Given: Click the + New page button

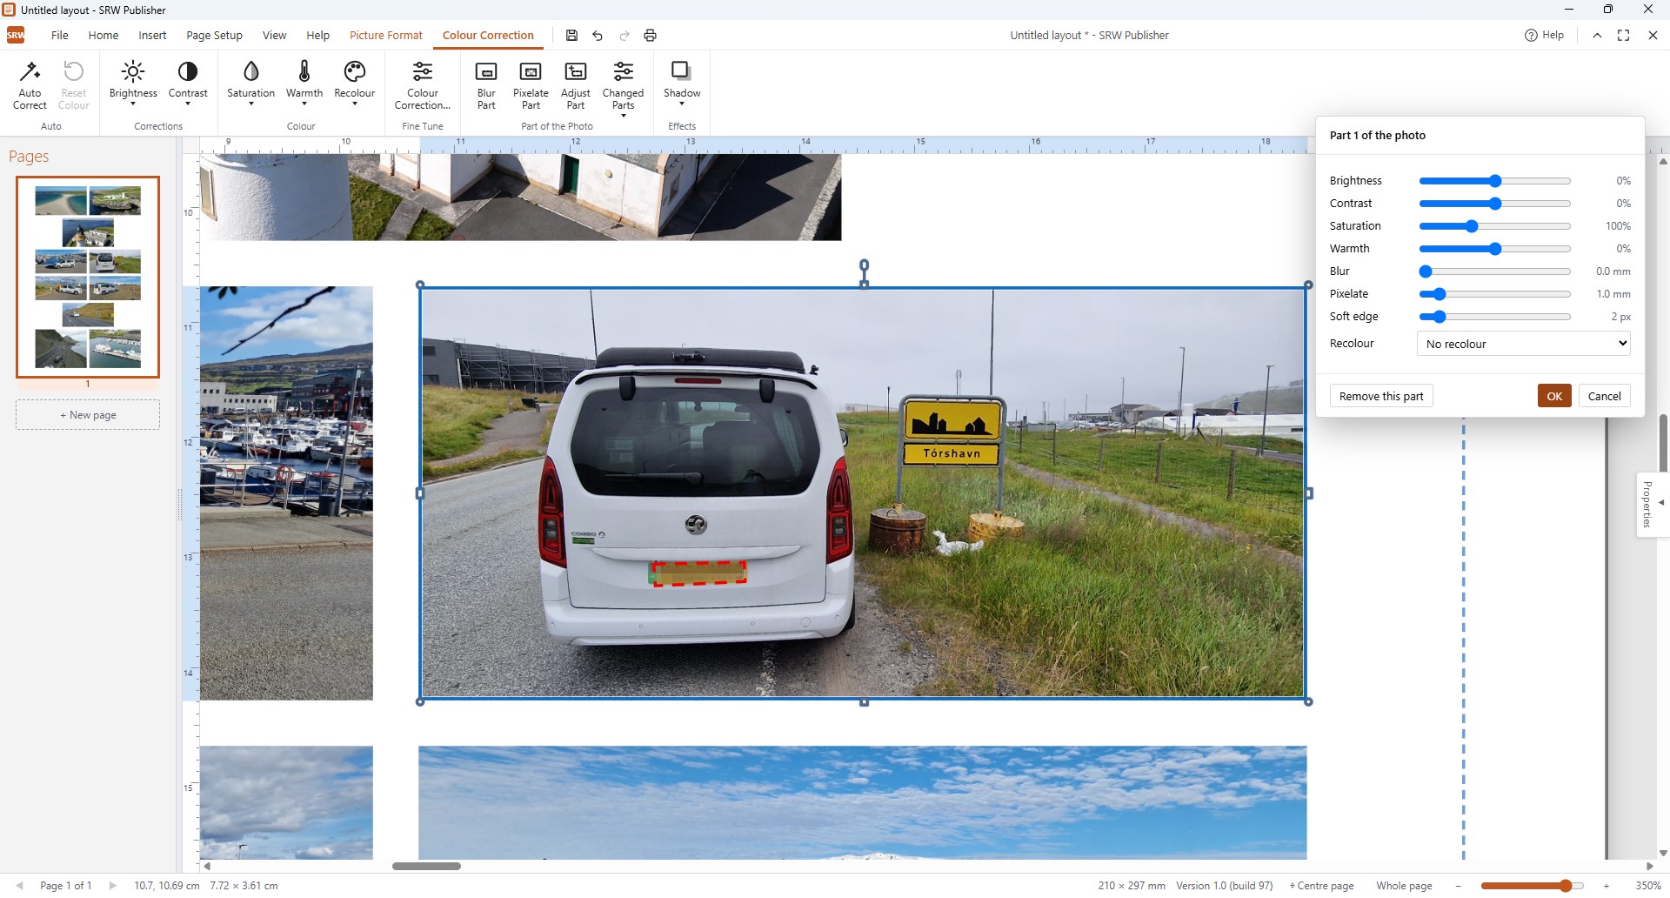Looking at the screenshot, I should [x=88, y=415].
